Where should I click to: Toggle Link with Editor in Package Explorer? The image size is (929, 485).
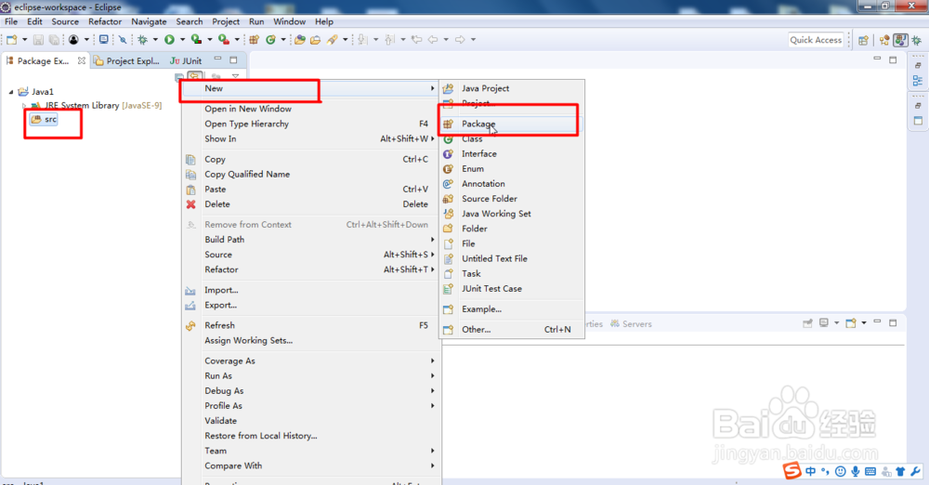(x=195, y=77)
